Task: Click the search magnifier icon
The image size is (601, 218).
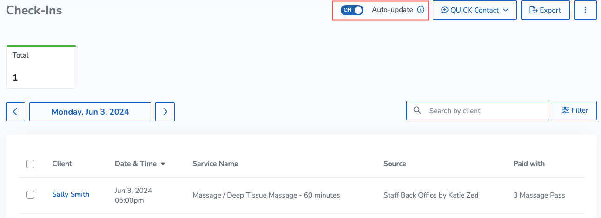Action: coord(417,110)
